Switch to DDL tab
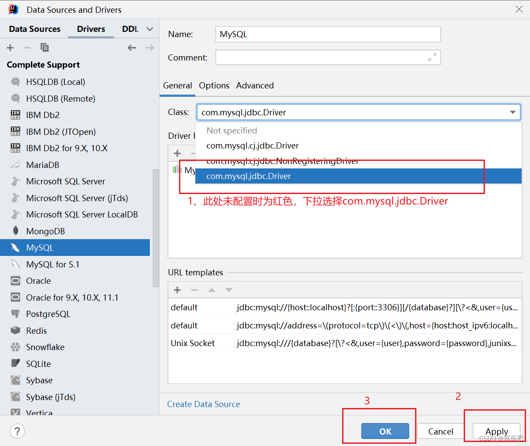The image size is (530, 446). click(130, 29)
